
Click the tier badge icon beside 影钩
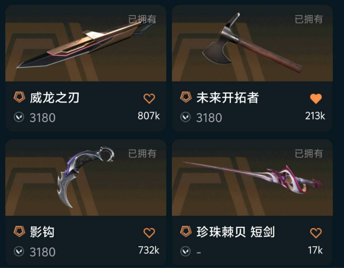[x=19, y=231]
